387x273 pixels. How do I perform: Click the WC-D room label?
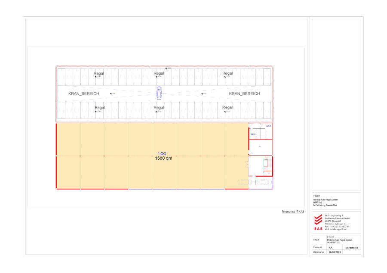(268, 127)
